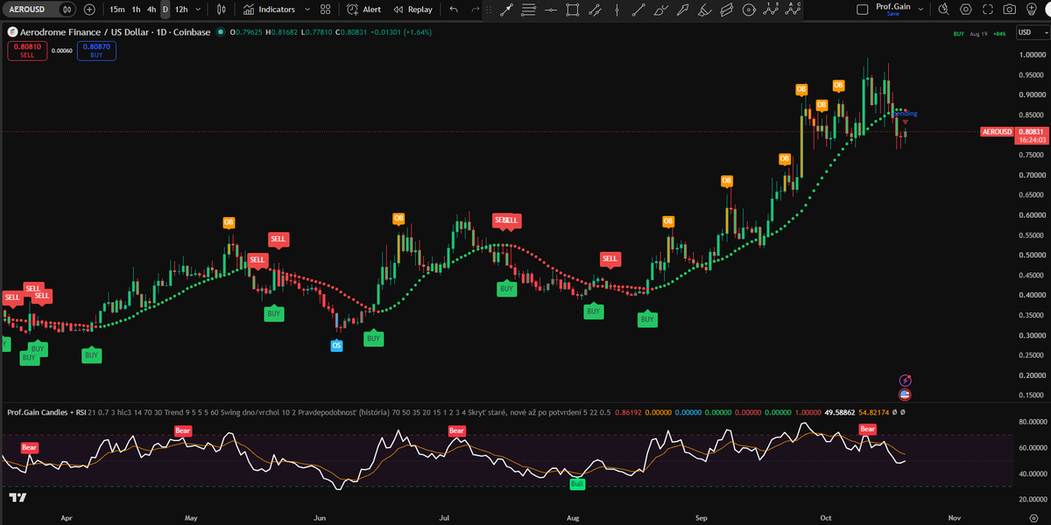The image size is (1051, 525).
Task: Enter fullscreen mode
Action: 988,9
